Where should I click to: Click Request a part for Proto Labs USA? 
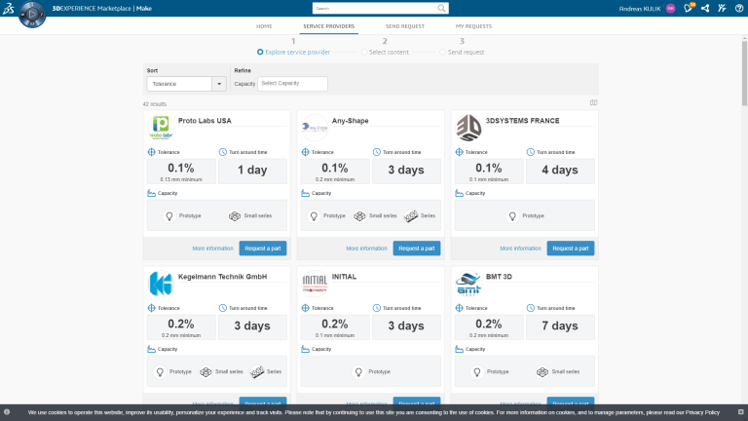click(263, 249)
